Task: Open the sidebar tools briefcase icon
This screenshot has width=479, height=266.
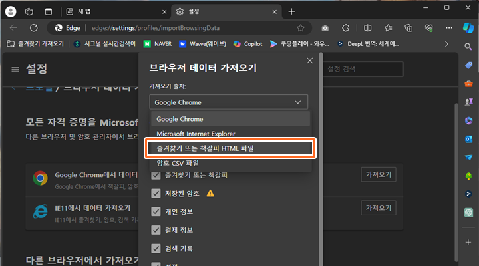Action: click(468, 83)
